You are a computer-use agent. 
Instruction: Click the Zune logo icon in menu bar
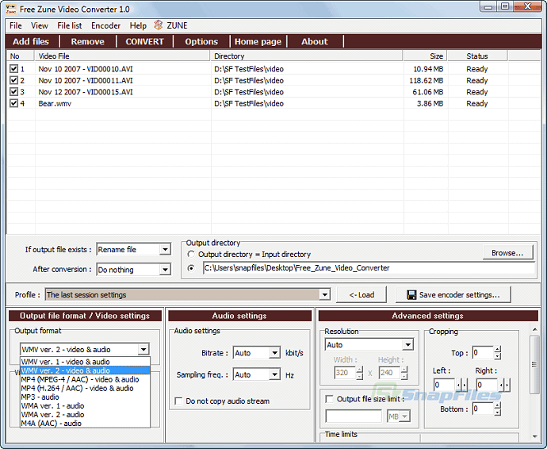pyautogui.click(x=159, y=25)
